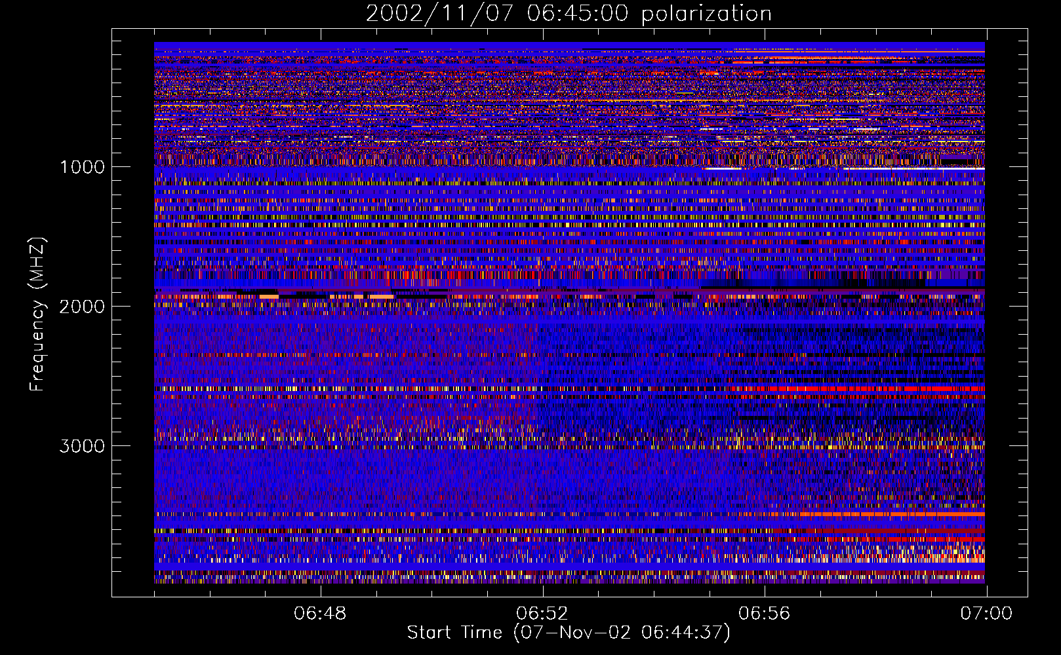Click the "Start Time (07-Nov-02 06:44:37)" label
The width and height of the screenshot is (1061, 655).
pyautogui.click(x=569, y=633)
